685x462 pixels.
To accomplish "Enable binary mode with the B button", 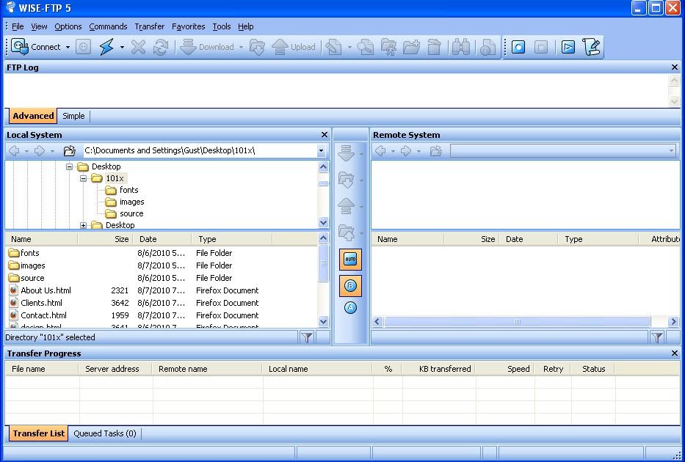I will click(350, 285).
